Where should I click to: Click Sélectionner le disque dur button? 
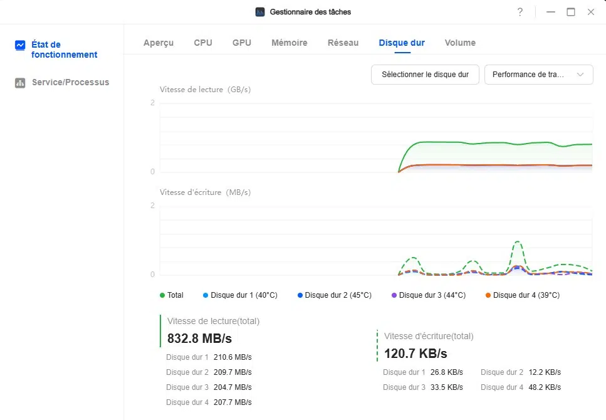(x=425, y=75)
